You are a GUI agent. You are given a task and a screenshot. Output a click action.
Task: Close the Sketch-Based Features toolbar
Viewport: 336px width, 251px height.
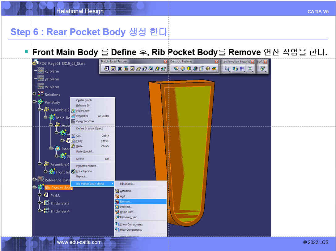click(165, 62)
